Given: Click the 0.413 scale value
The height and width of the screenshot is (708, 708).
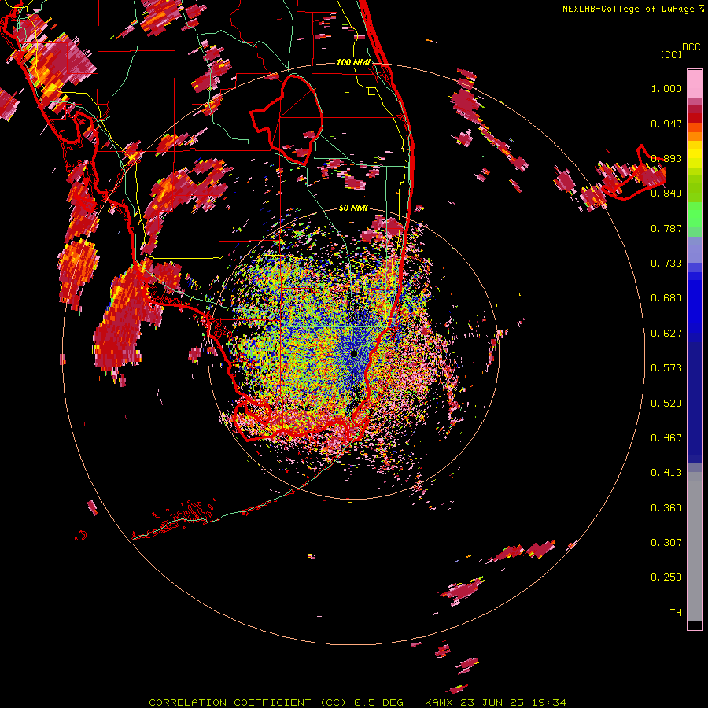Looking at the screenshot, I should [x=666, y=473].
